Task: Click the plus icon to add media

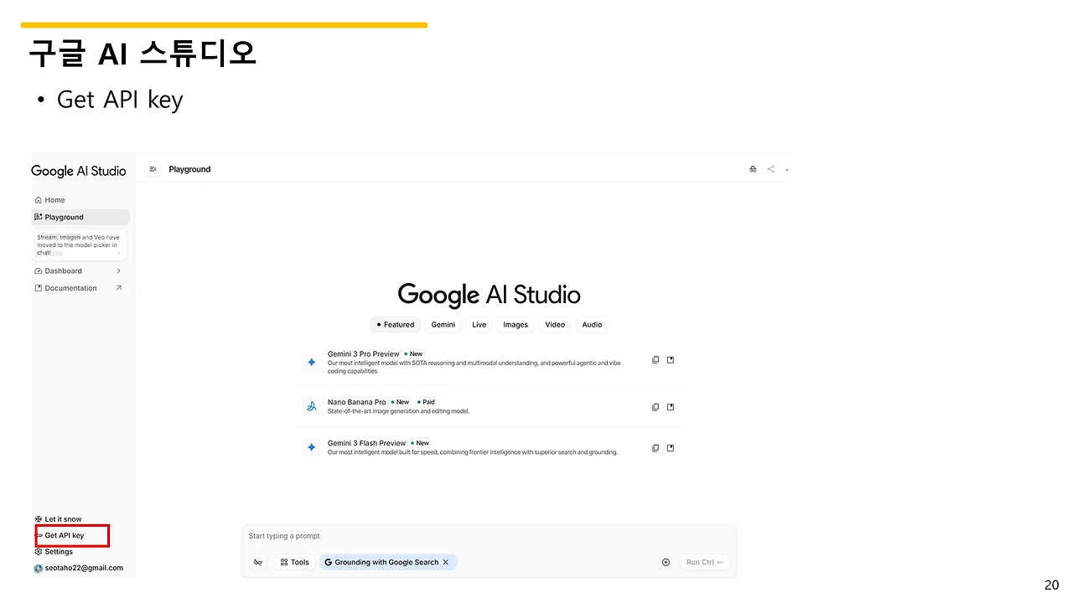Action: click(666, 562)
